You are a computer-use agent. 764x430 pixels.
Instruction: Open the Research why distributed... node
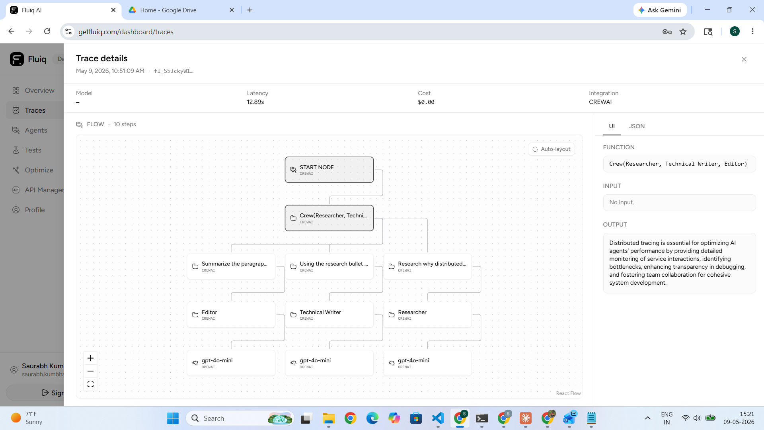coord(427,266)
